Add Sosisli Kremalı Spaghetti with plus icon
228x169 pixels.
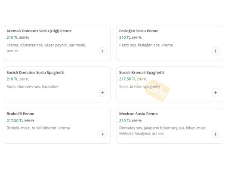(x=216, y=92)
